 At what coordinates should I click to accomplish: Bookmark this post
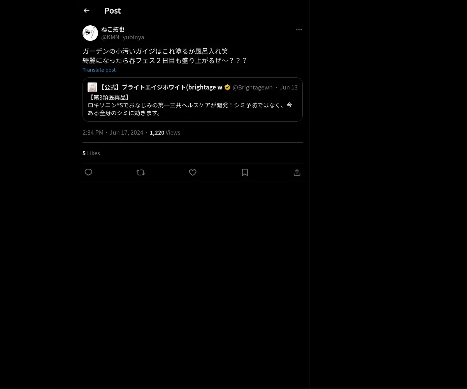(x=245, y=172)
